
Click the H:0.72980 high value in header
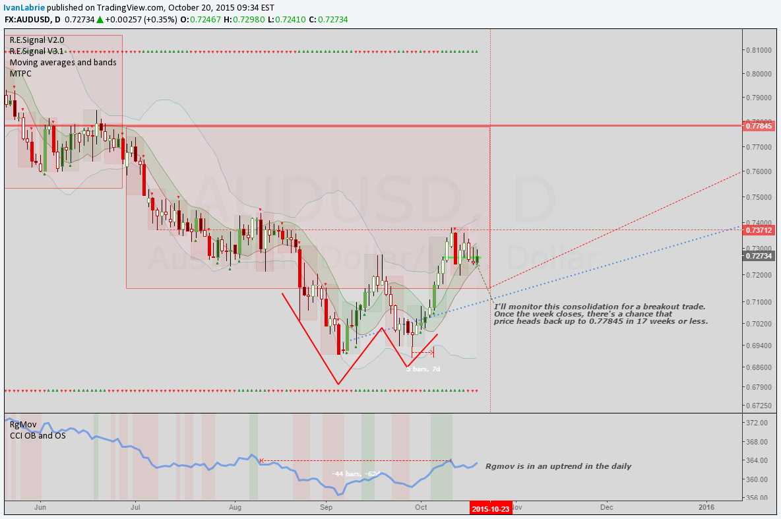coord(244,19)
